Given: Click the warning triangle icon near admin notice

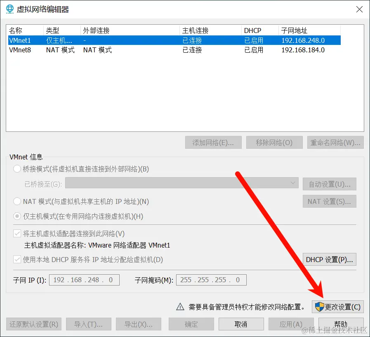Looking at the screenshot, I should click(x=180, y=307).
